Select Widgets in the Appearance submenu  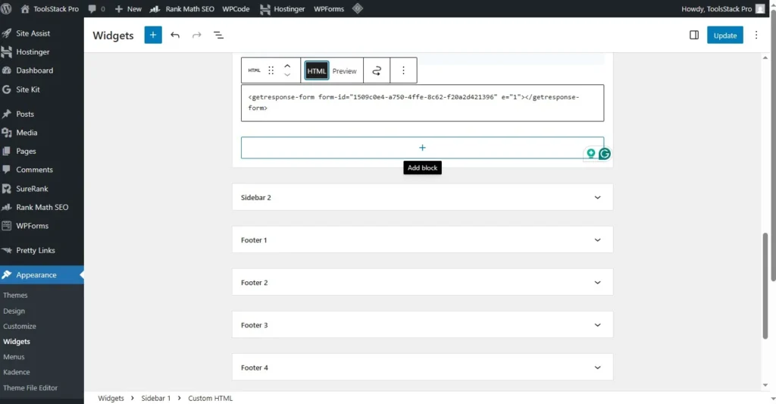tap(17, 342)
